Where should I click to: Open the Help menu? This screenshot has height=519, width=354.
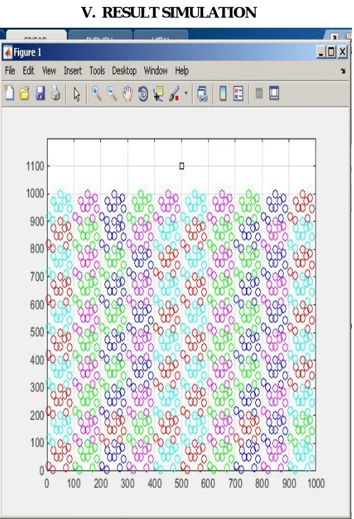coord(182,70)
